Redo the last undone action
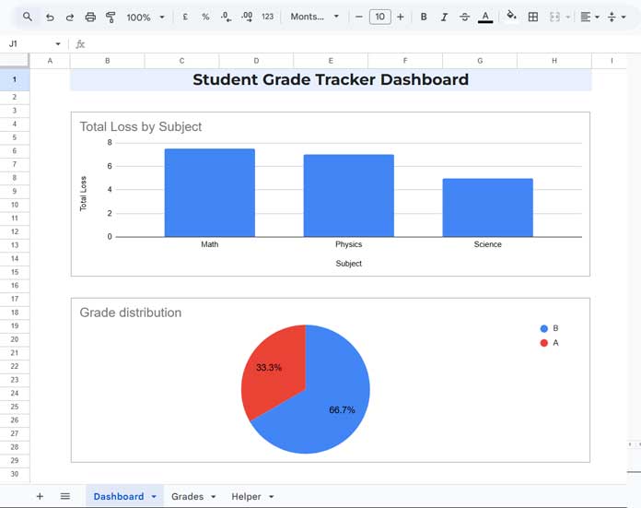This screenshot has width=641, height=508. click(x=70, y=18)
